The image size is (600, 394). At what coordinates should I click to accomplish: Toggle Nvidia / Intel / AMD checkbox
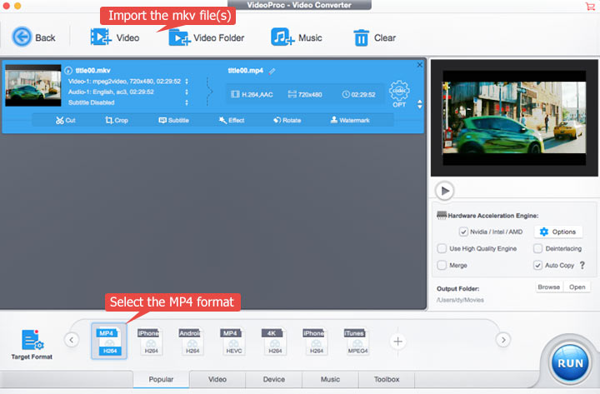coord(463,232)
